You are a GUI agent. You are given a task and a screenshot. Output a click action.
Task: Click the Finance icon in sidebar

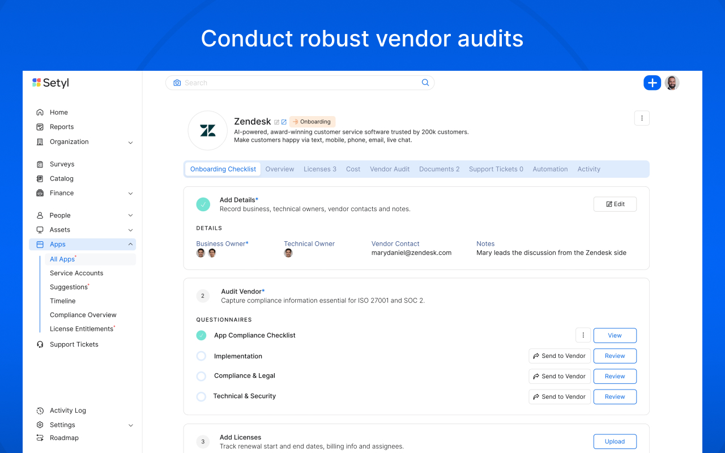coord(40,193)
